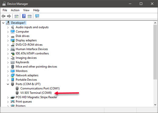The width and height of the screenshot is (158, 113).
Task: Click the Audio inputs and outputs speaker icon
Action: (12, 27)
